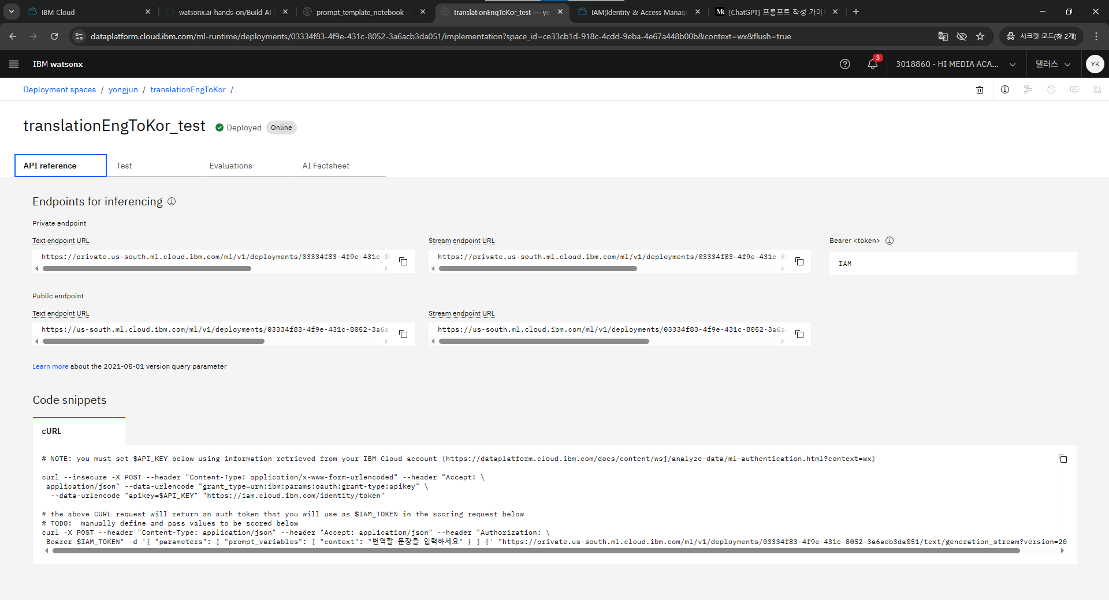Click the history clock icon in toolbar
The image size is (1109, 600).
tap(1051, 89)
